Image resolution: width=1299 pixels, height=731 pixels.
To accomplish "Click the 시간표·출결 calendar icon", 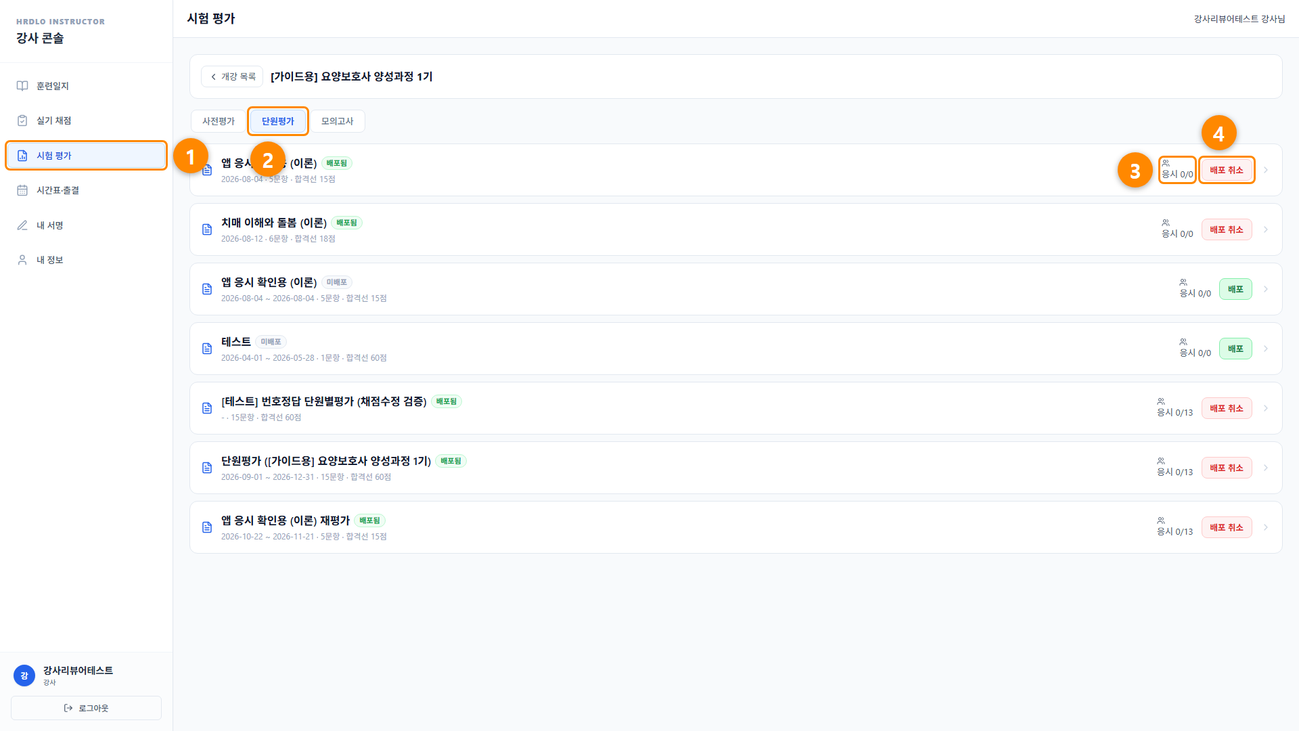I will click(22, 190).
